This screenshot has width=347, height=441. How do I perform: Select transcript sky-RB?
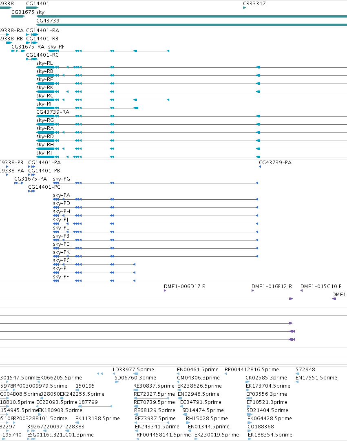click(x=192, y=75)
